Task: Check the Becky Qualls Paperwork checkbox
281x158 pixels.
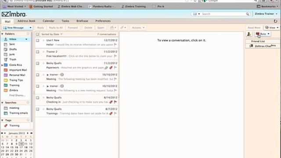Action: click(37, 63)
